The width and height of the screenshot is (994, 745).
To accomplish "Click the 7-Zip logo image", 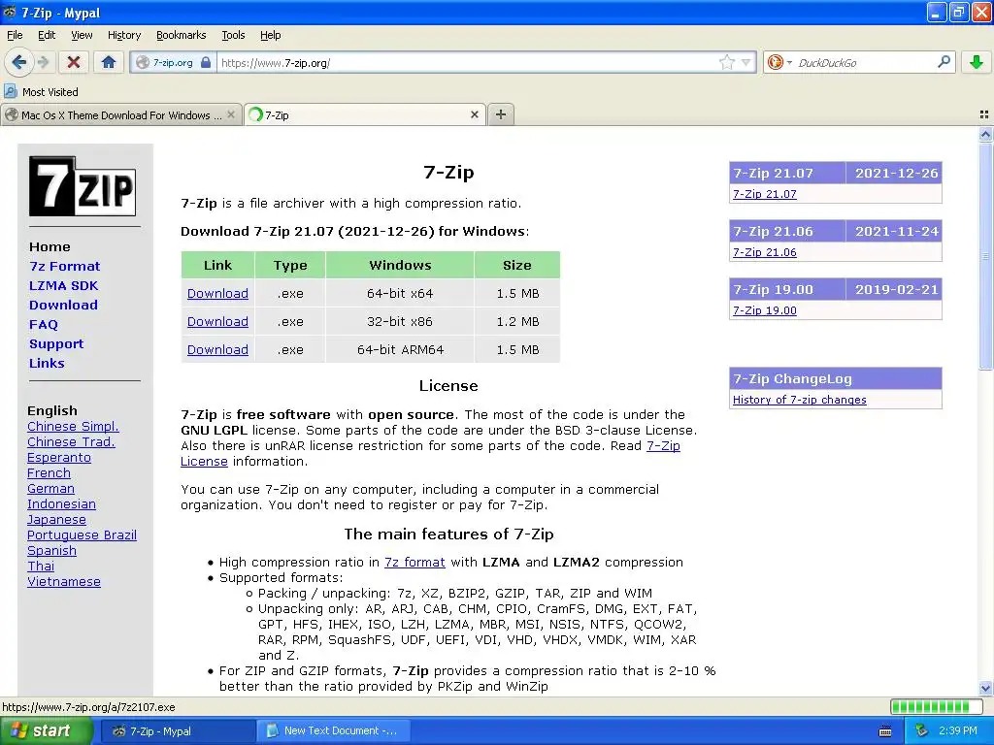I will [83, 186].
